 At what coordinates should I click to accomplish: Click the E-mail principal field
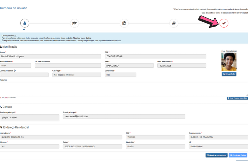coord(124,116)
